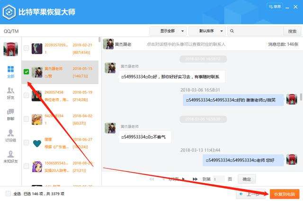Image resolution: width=303 pixels, height=201 pixels.
Task: Click own avatar beside '谢谢老师' message
Action: (x=292, y=100)
